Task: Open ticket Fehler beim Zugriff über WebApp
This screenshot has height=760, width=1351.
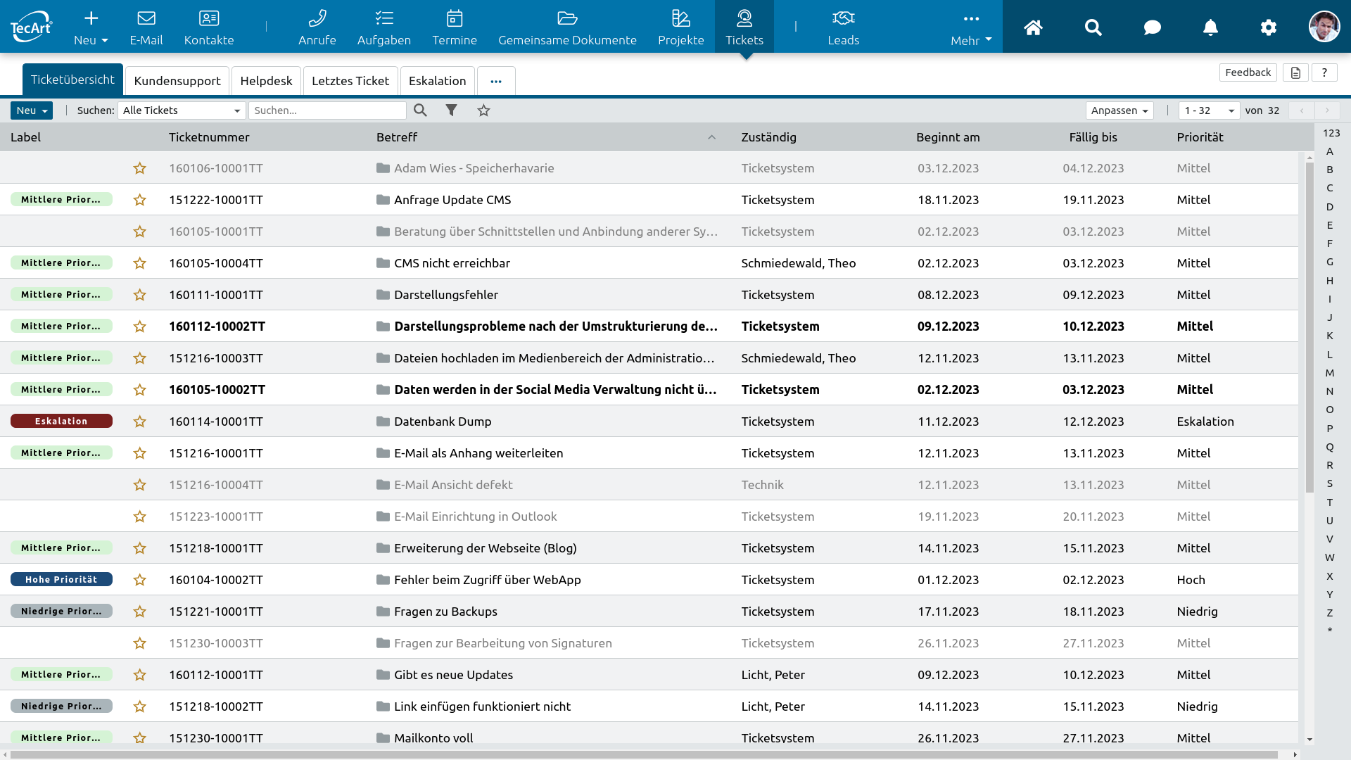Action: tap(487, 580)
